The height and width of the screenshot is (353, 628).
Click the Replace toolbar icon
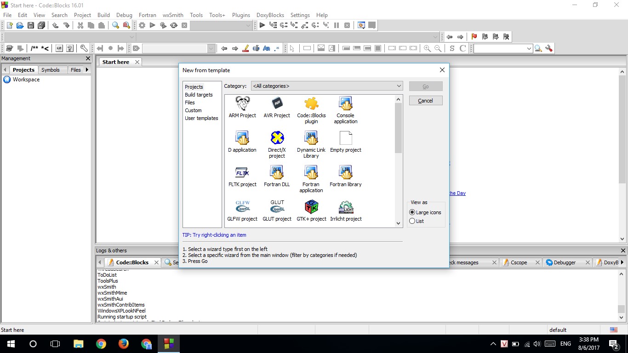coord(126,25)
